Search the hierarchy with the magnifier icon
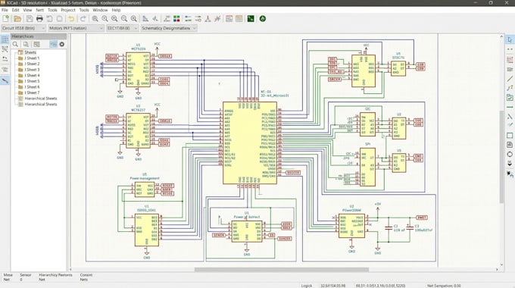Image resolution: width=515 pixels, height=288 pixels. coord(15,44)
